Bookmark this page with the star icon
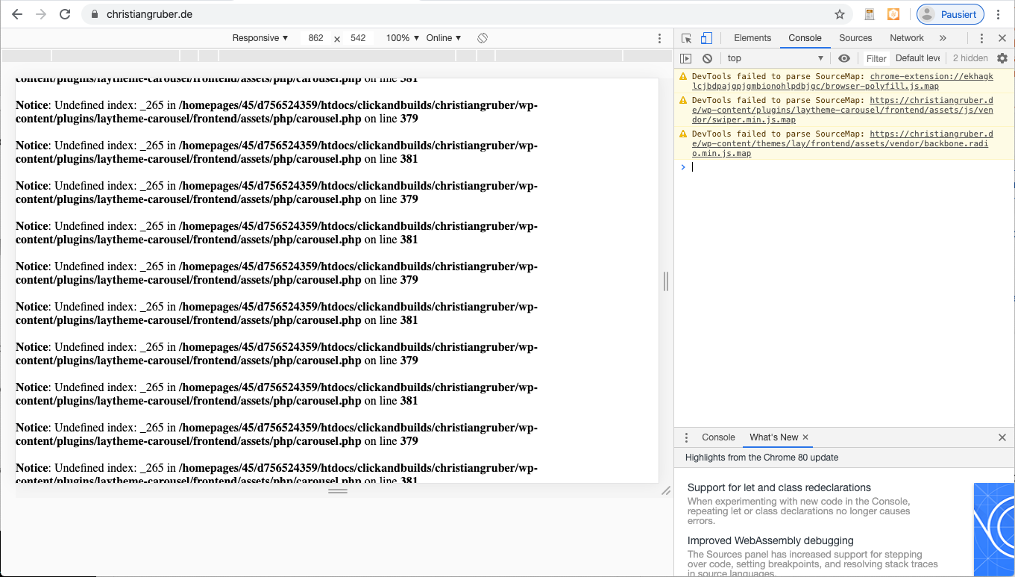The width and height of the screenshot is (1015, 577). [840, 14]
